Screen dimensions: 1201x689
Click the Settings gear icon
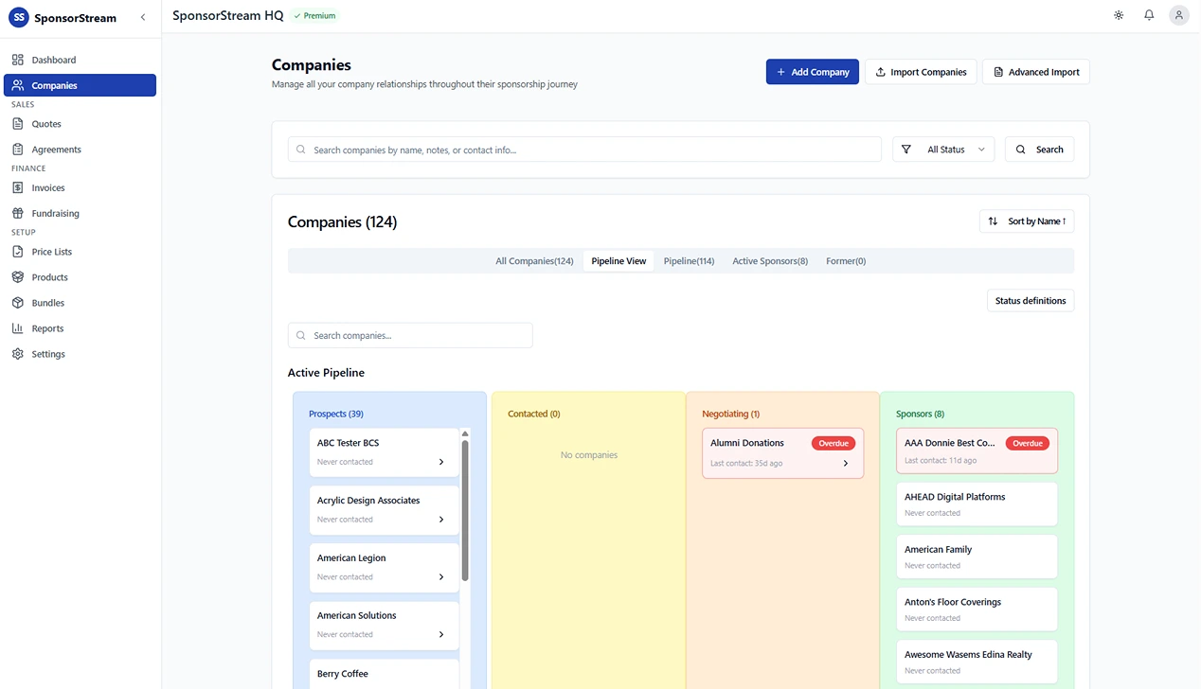click(18, 354)
